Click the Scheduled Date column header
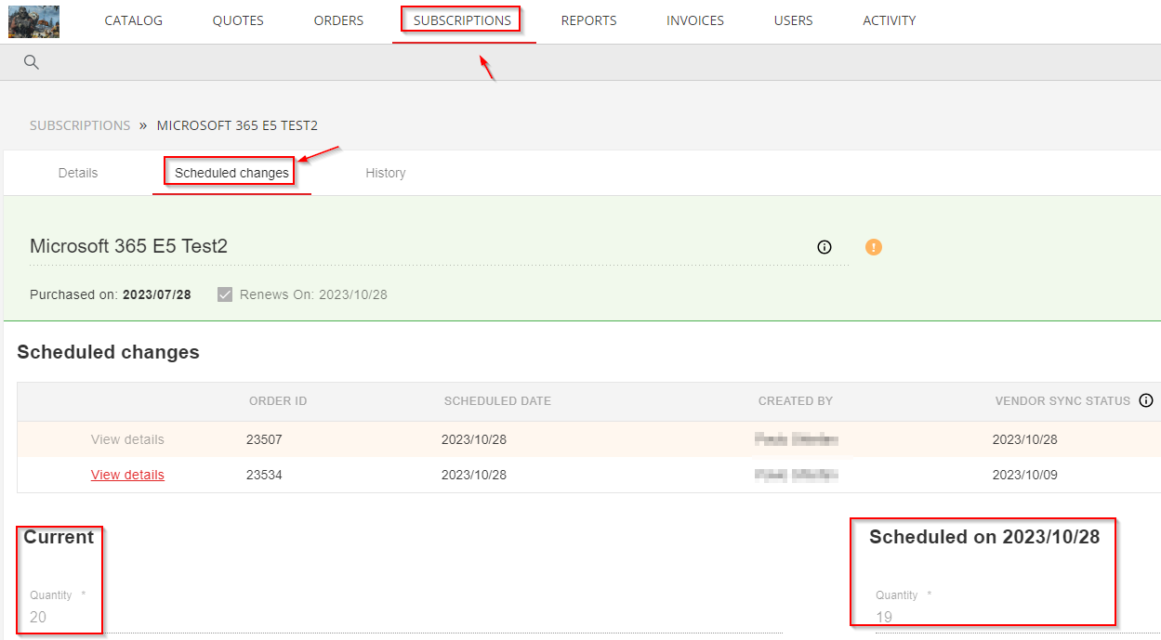The height and width of the screenshot is (640, 1161). pyautogui.click(x=497, y=401)
